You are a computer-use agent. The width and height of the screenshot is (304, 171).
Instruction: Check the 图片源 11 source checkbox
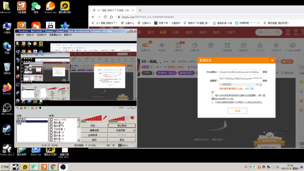pos(51,139)
